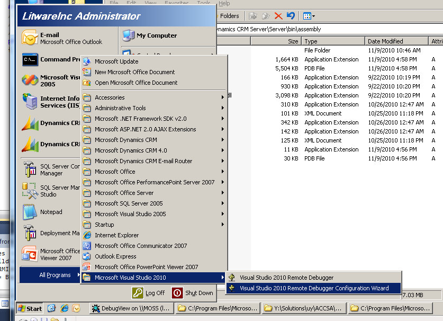Click the Microsoft Update icon
The width and height of the screenshot is (443, 321).
87,61
